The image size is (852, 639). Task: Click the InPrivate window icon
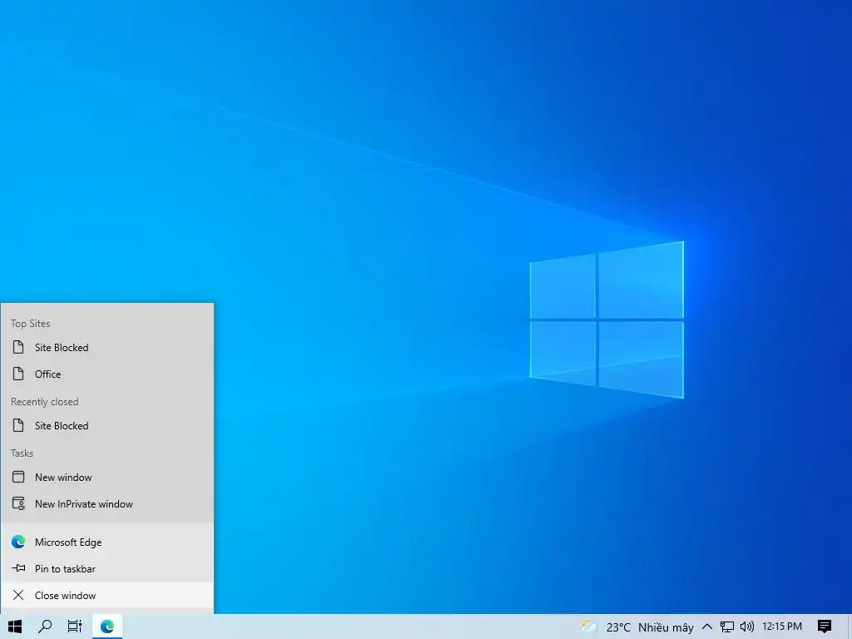pyautogui.click(x=18, y=503)
